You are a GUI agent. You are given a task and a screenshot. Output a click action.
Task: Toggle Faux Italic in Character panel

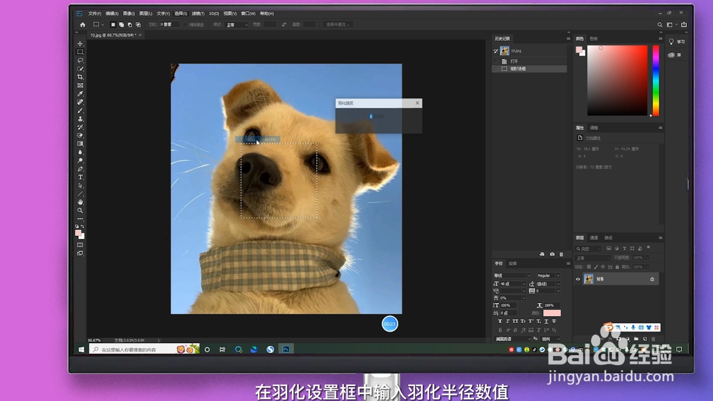click(508, 321)
